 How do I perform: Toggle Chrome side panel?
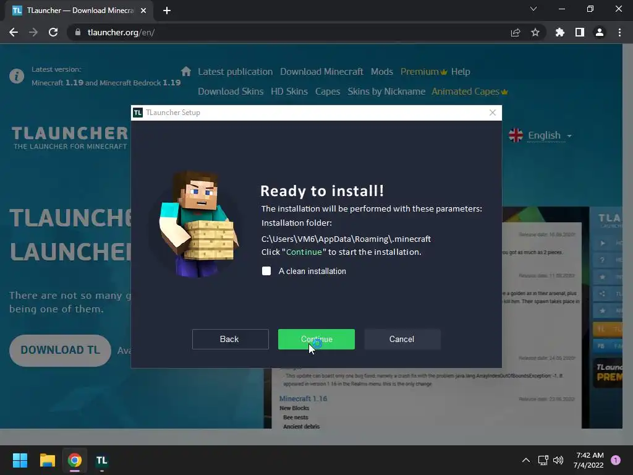(580, 32)
